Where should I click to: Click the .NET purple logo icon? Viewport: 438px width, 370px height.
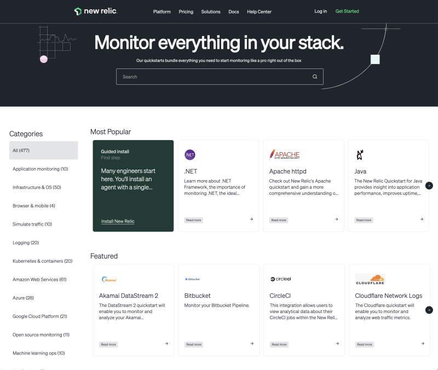pos(190,155)
